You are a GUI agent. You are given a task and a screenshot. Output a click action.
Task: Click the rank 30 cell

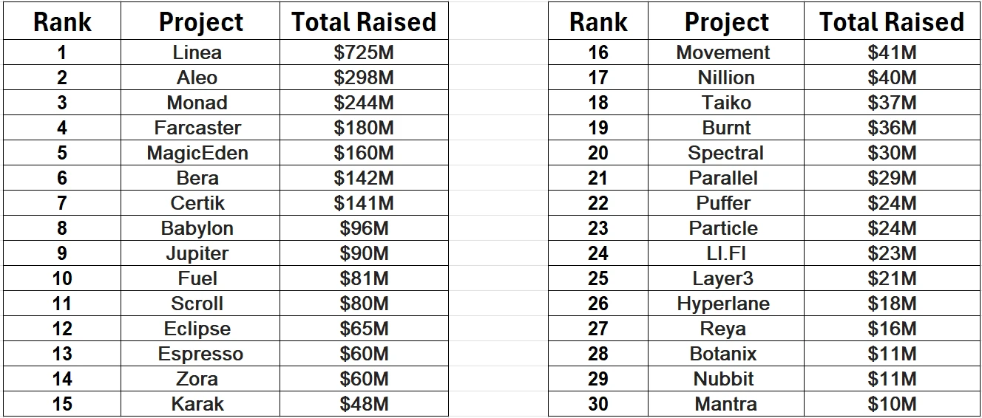click(x=598, y=405)
